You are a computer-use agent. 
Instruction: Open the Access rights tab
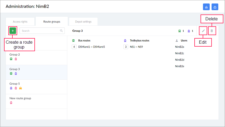tap(20, 22)
